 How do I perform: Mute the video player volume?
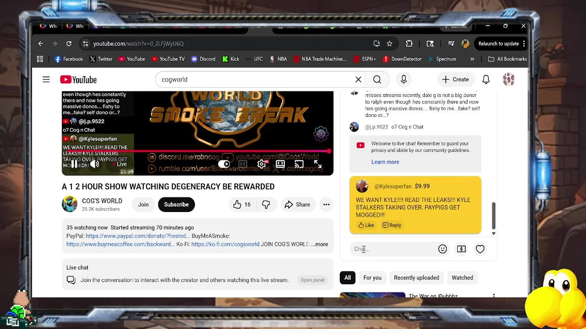click(x=95, y=164)
